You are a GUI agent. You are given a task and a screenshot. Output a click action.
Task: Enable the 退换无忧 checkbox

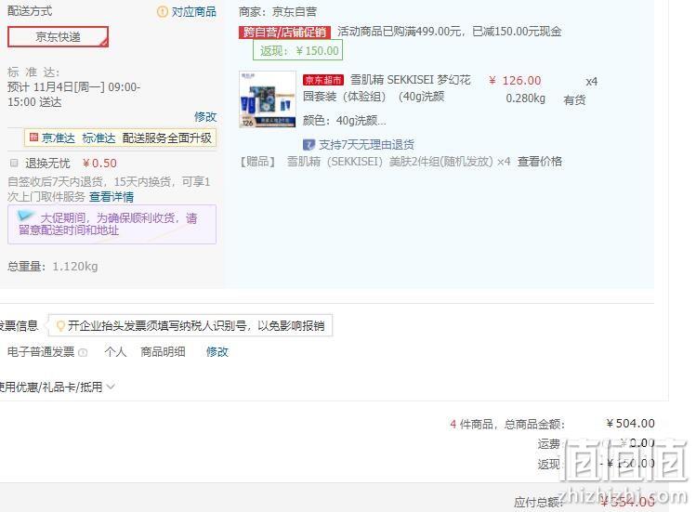pos(14,163)
